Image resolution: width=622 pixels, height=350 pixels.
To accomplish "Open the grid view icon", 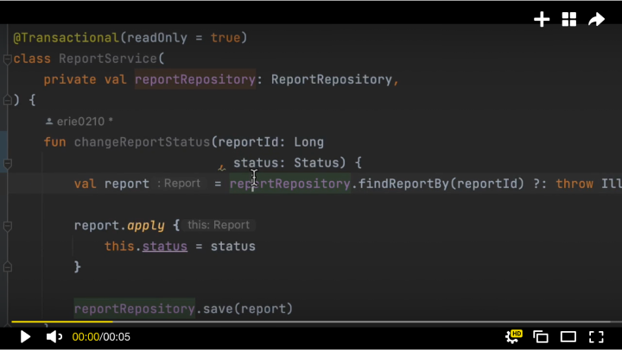I will click(568, 19).
